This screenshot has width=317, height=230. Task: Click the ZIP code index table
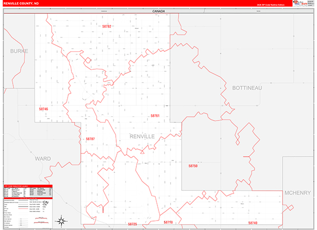28,192
